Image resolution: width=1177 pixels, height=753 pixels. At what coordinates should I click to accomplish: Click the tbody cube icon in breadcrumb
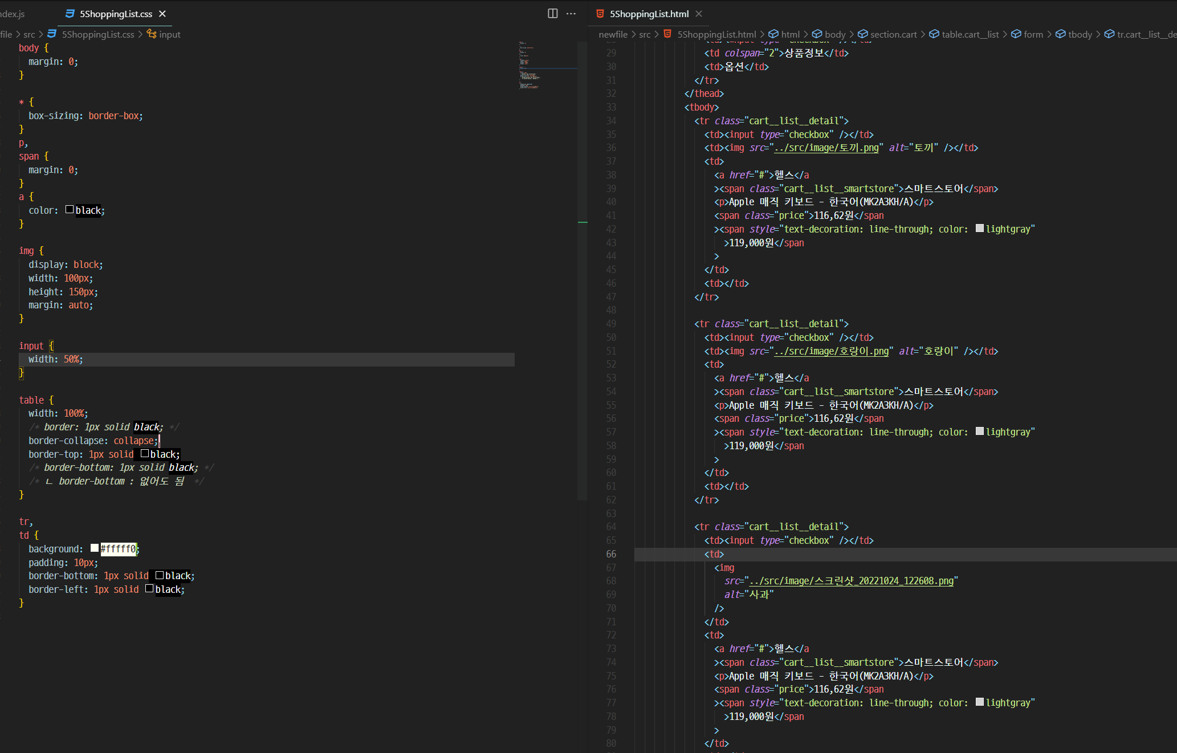(1060, 34)
